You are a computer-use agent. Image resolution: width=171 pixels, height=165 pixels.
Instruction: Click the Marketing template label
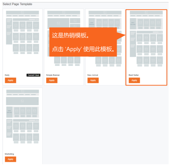click(x=9, y=154)
